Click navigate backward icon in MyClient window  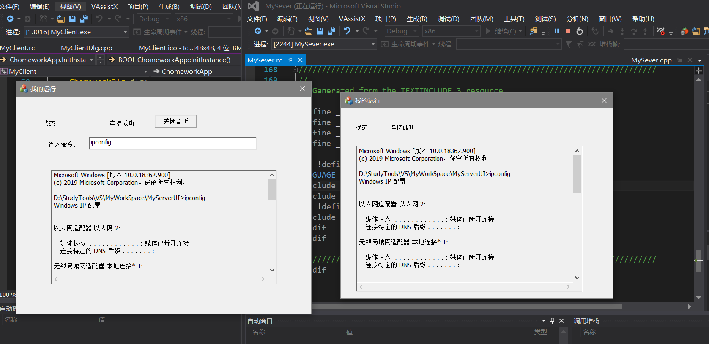tap(10, 19)
